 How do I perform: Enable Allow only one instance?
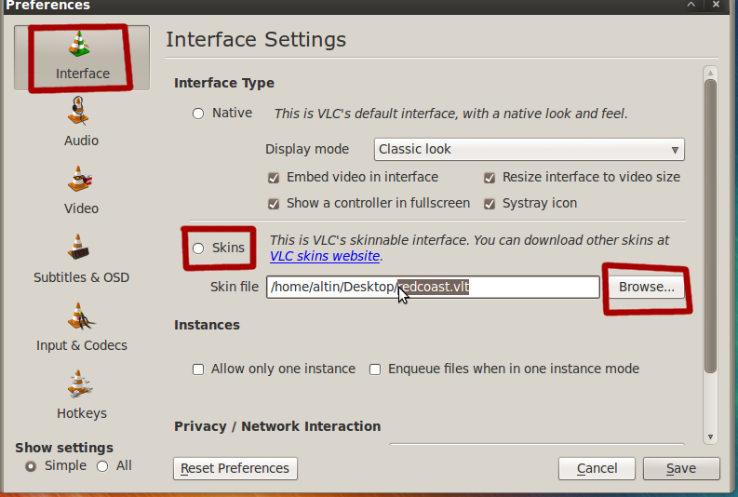click(198, 369)
